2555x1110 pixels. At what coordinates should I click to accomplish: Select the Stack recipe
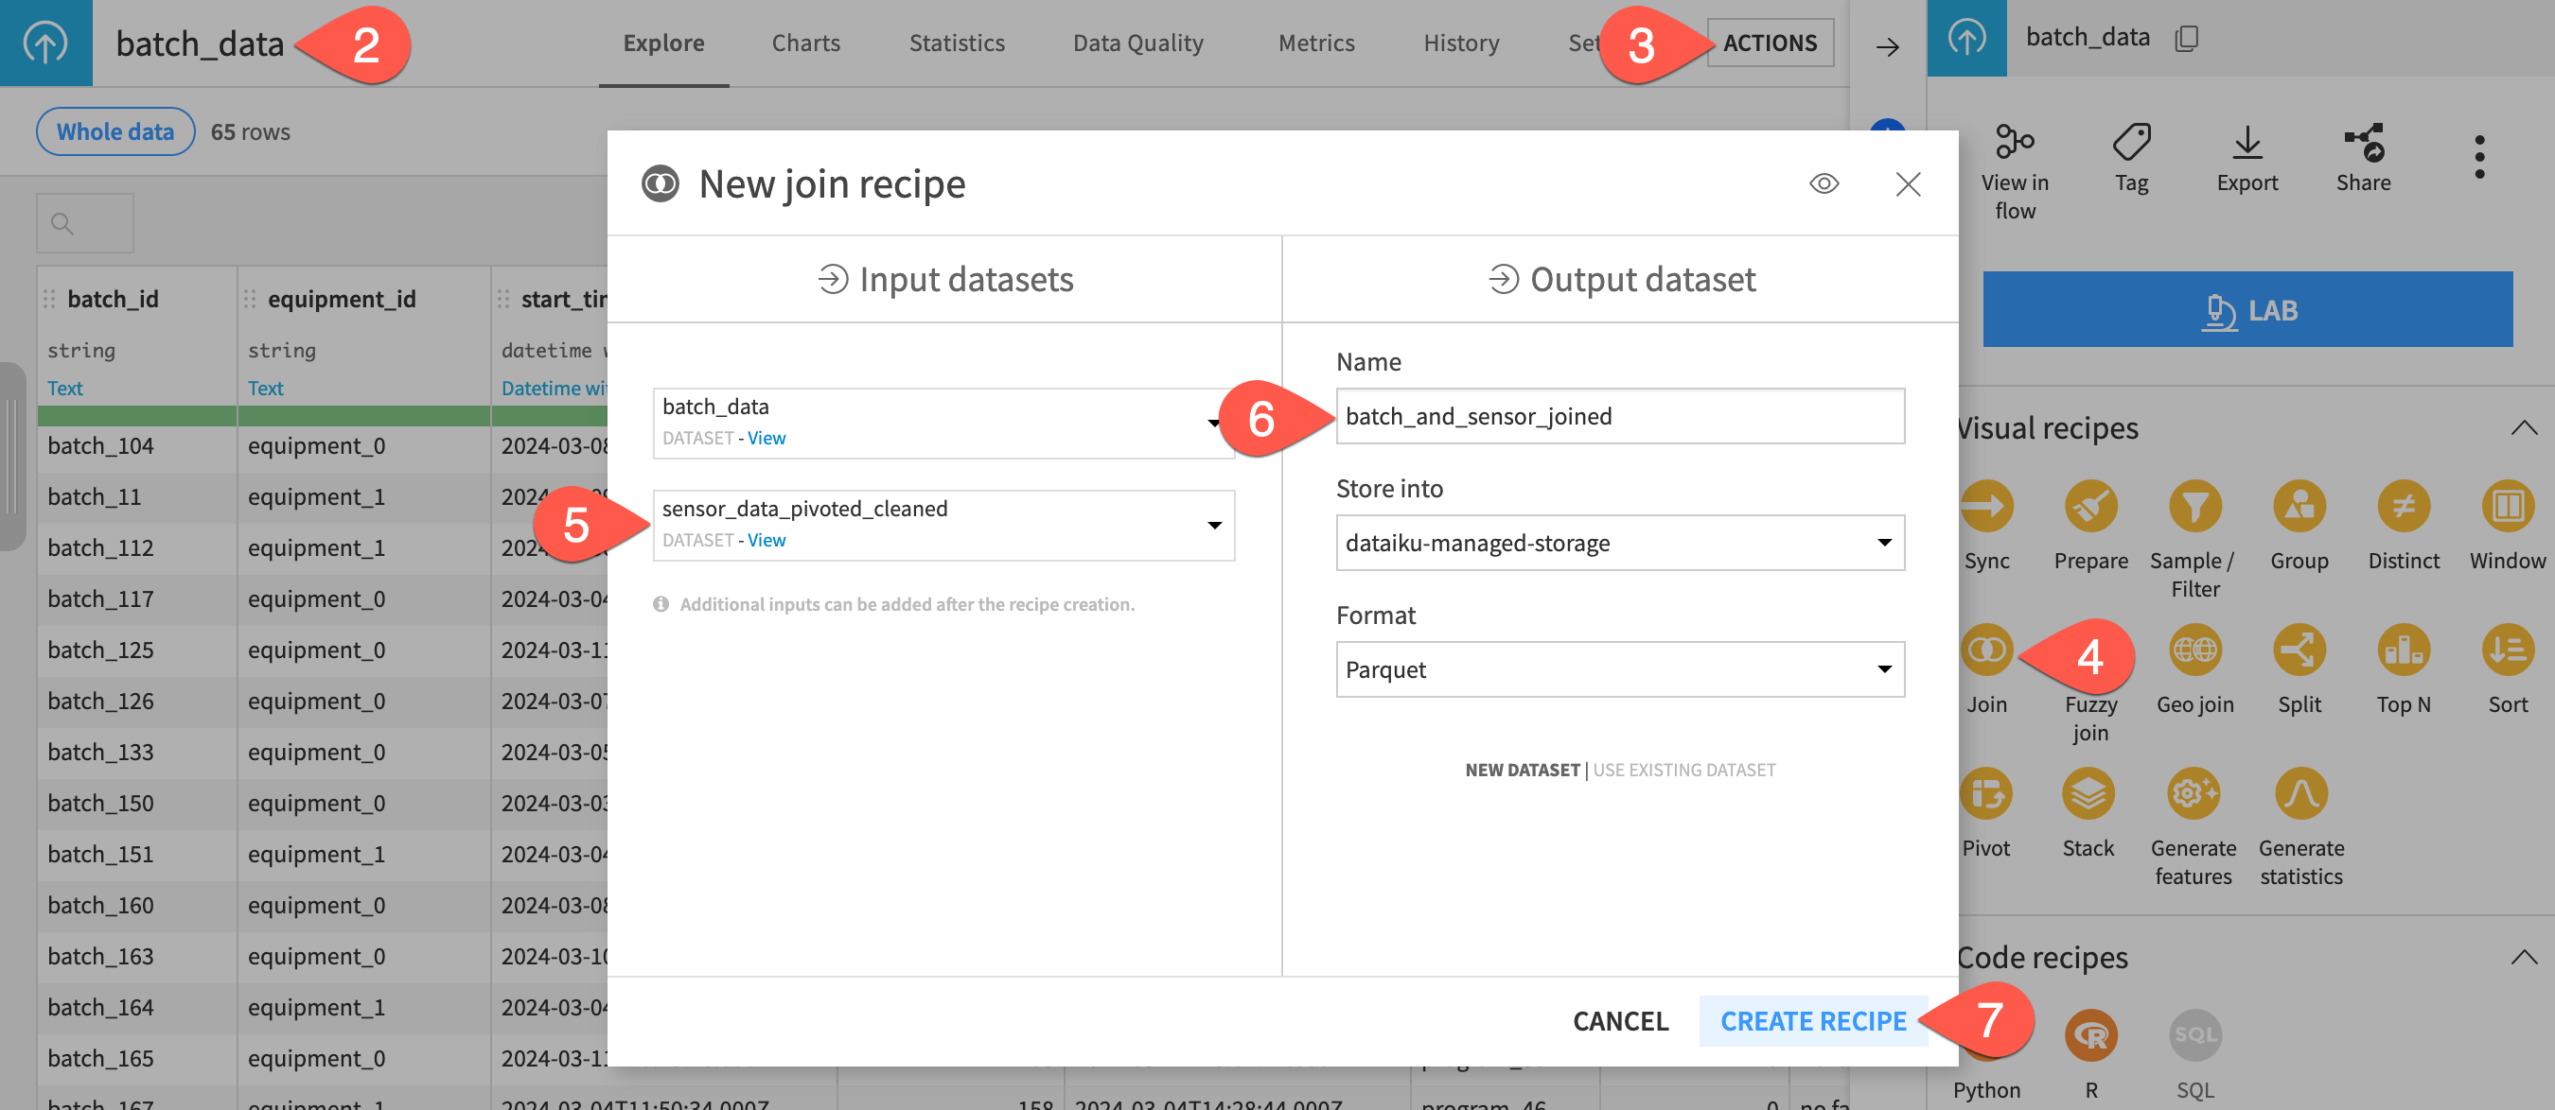tap(2089, 796)
